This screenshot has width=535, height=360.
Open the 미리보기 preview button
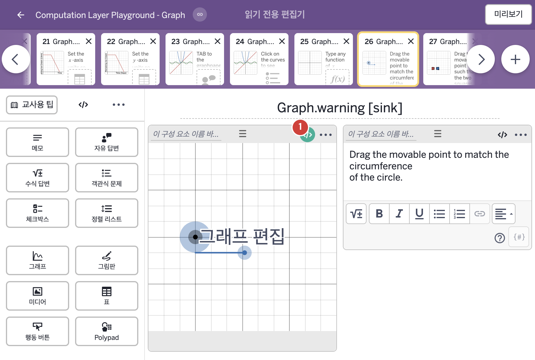click(x=508, y=14)
